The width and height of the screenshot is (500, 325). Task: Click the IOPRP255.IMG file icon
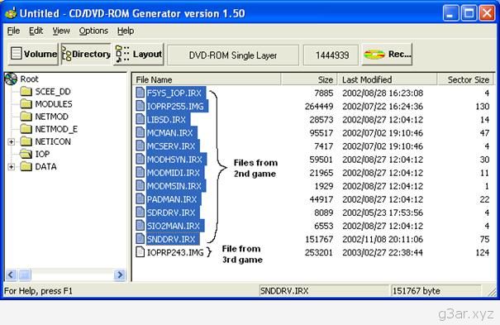pos(140,106)
